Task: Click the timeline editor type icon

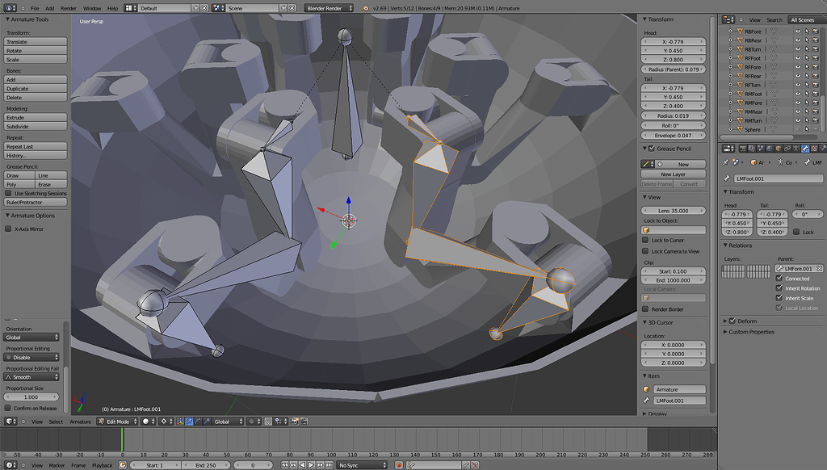Action: [x=11, y=465]
